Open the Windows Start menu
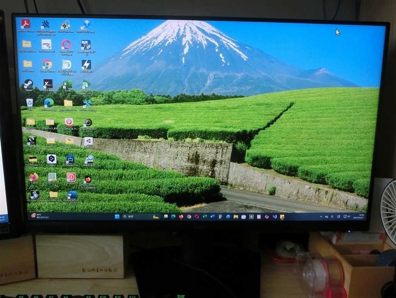The width and height of the screenshot is (396, 298). coord(116,216)
